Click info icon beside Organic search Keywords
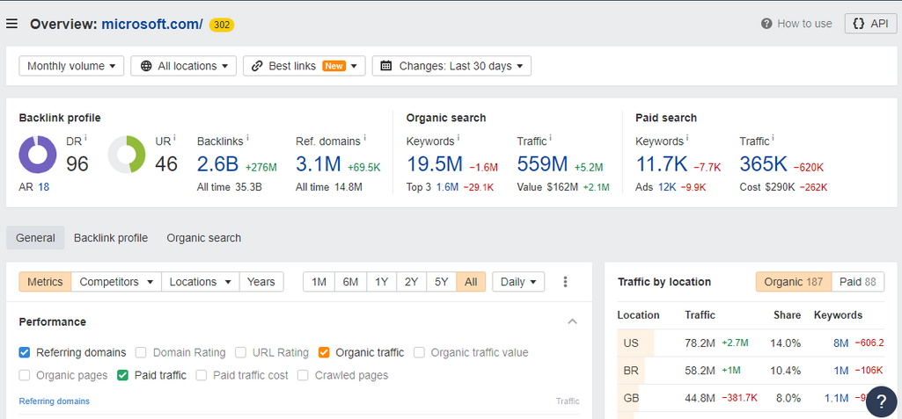The height and width of the screenshot is (419, 902). [x=460, y=138]
